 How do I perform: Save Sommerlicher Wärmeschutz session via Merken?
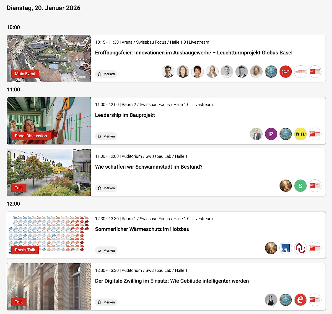(x=106, y=251)
